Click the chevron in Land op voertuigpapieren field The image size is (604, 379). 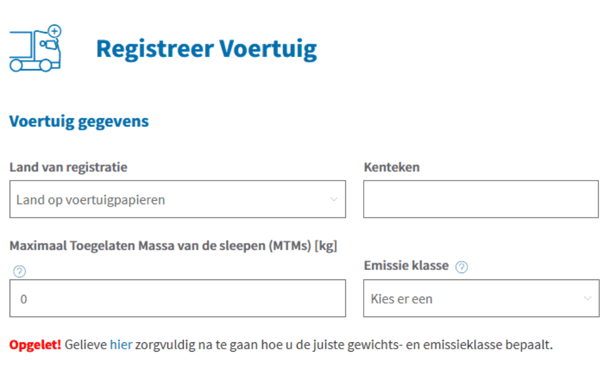tap(334, 200)
